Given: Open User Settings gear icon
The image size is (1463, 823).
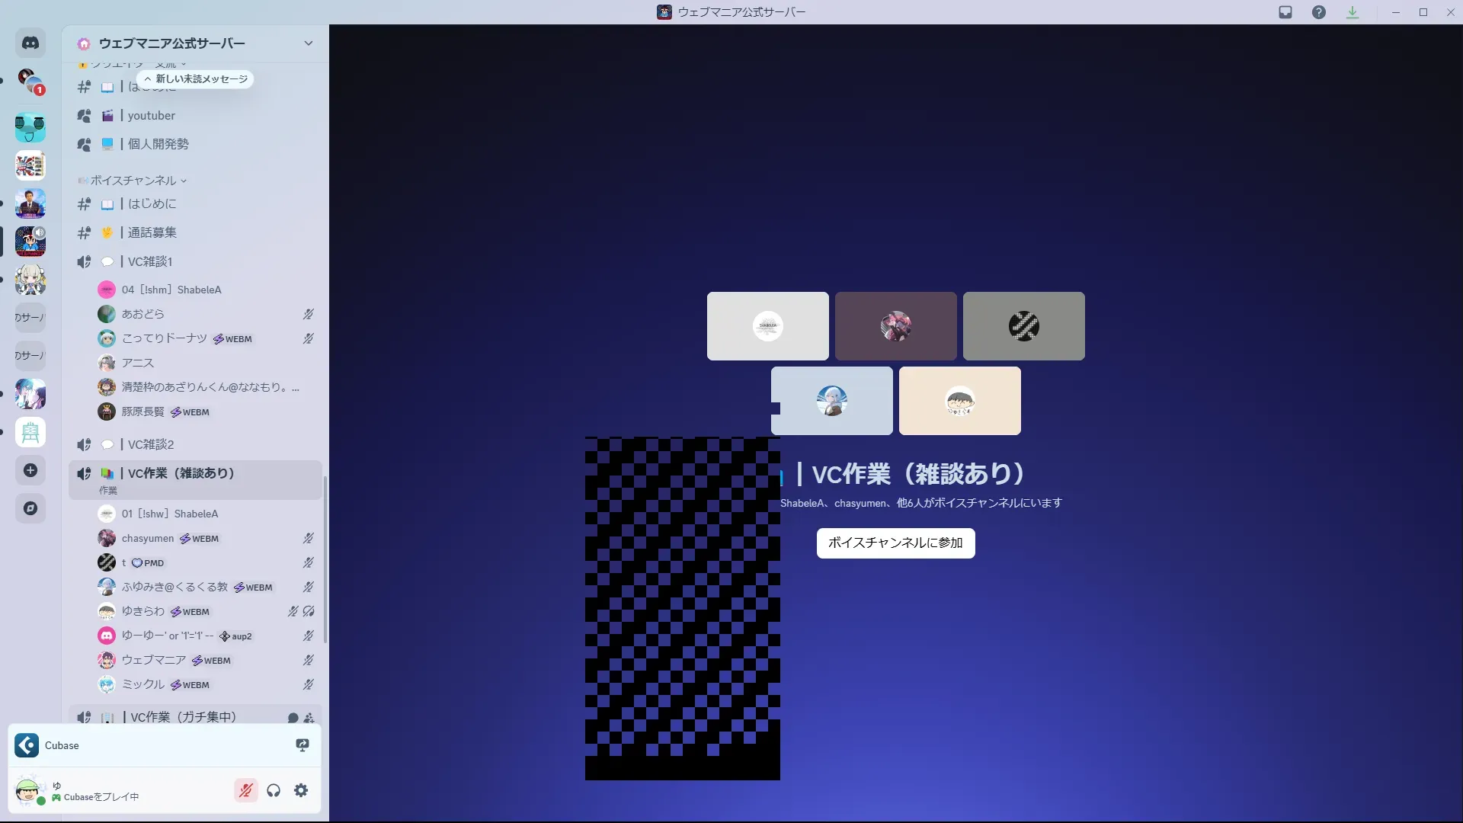Looking at the screenshot, I should (301, 790).
